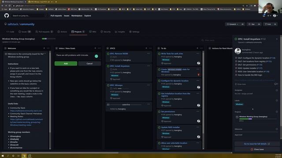Close the EPIC: Install Anywhere side panel
282x158 pixels.
pos(277,39)
